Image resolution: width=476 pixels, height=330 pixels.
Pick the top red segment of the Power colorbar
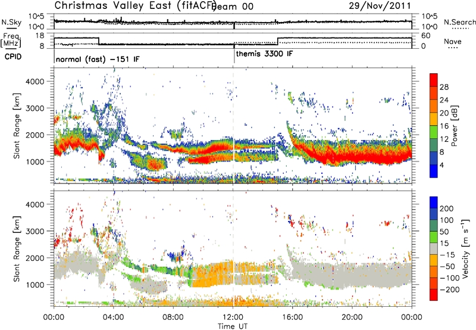click(x=434, y=80)
